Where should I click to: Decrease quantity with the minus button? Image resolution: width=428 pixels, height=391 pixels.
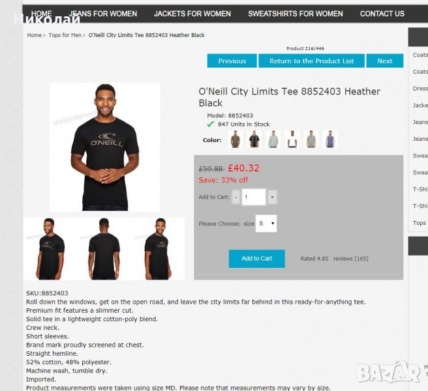[x=236, y=197]
